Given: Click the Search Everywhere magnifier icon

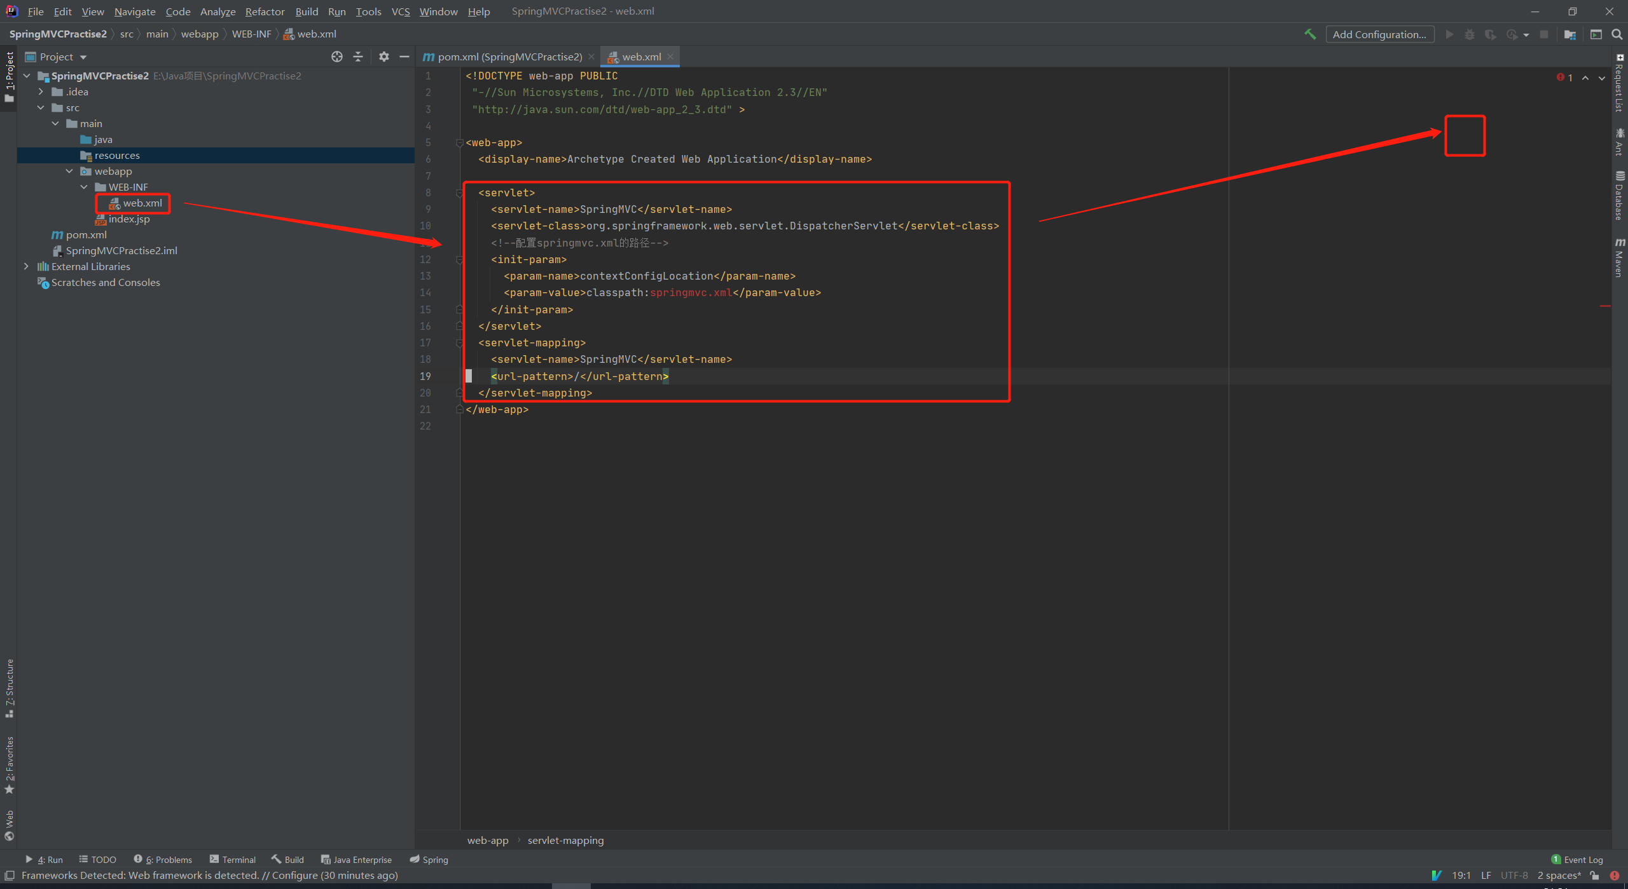Looking at the screenshot, I should pos(1617,34).
